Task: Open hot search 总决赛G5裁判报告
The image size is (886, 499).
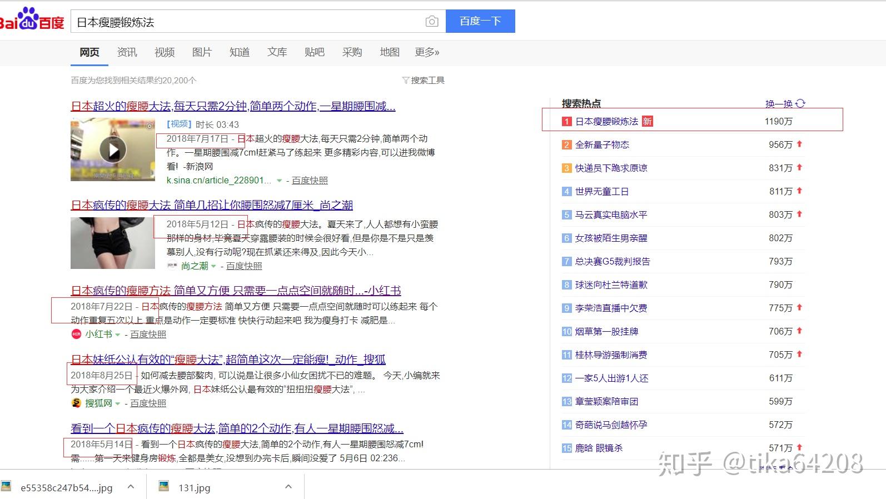Action: pos(613,261)
